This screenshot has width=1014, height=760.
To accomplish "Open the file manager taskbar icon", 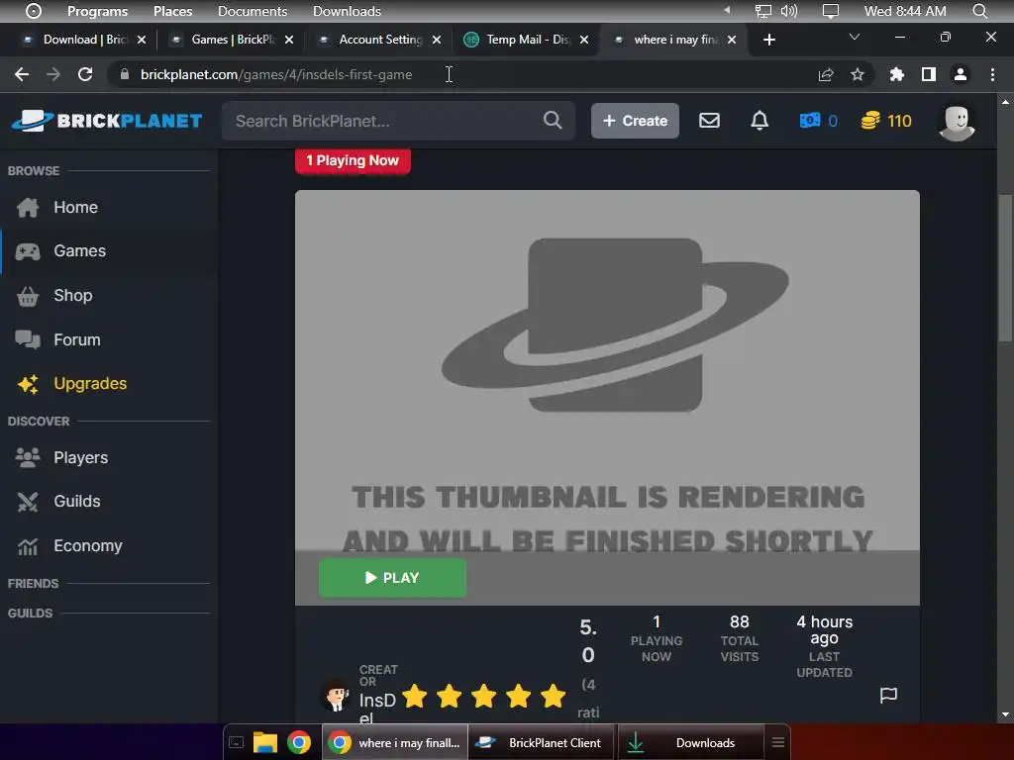I will [x=265, y=742].
